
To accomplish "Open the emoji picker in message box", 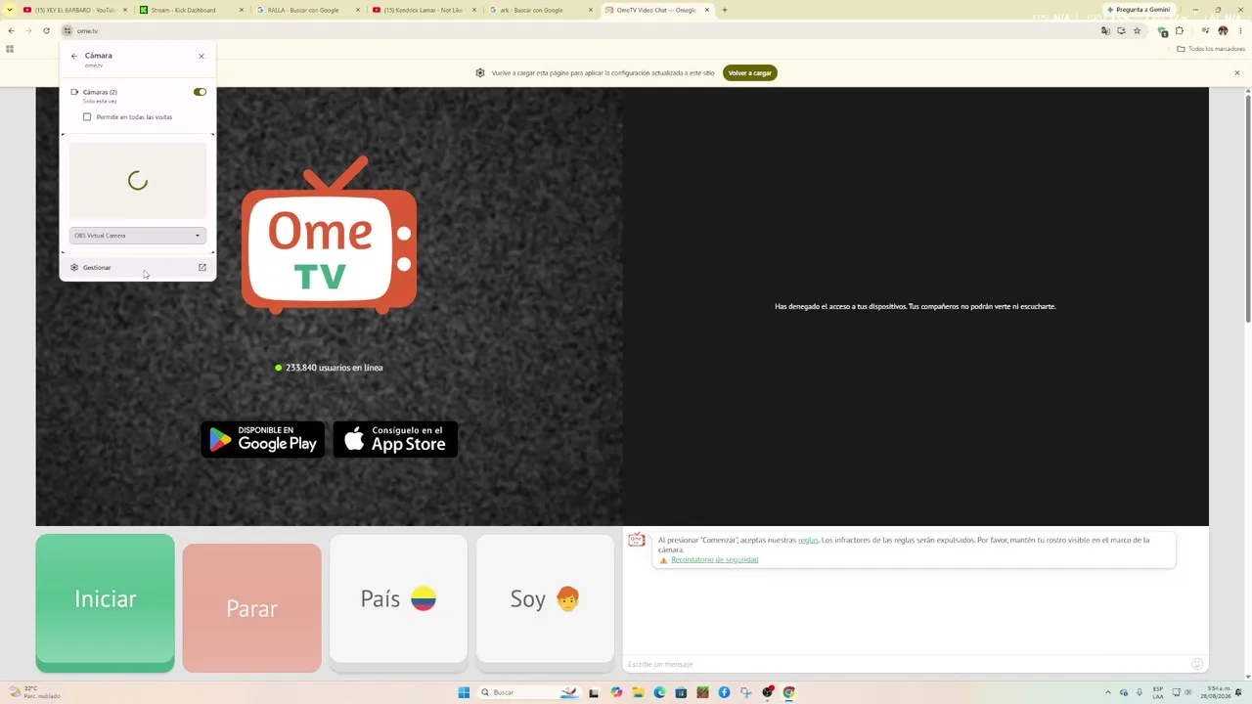I will click(1196, 665).
